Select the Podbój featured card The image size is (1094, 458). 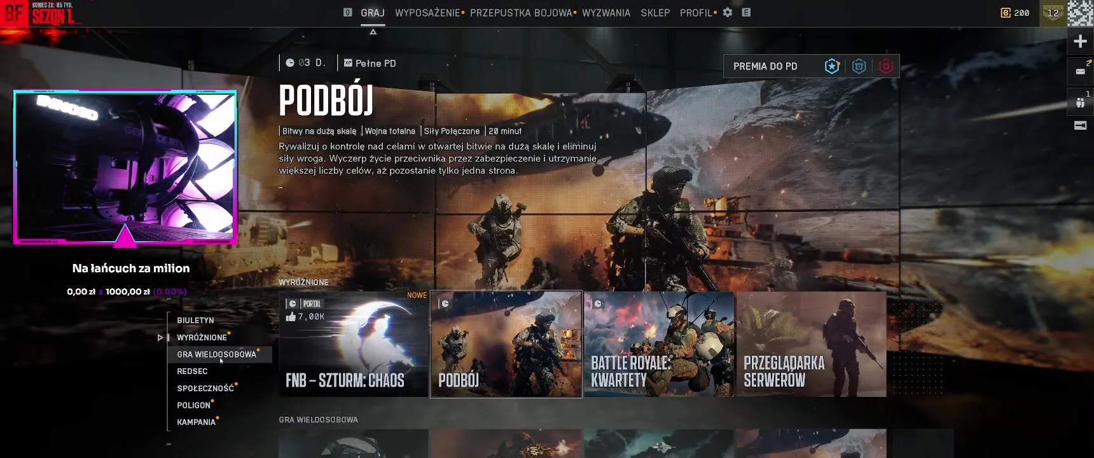(506, 344)
